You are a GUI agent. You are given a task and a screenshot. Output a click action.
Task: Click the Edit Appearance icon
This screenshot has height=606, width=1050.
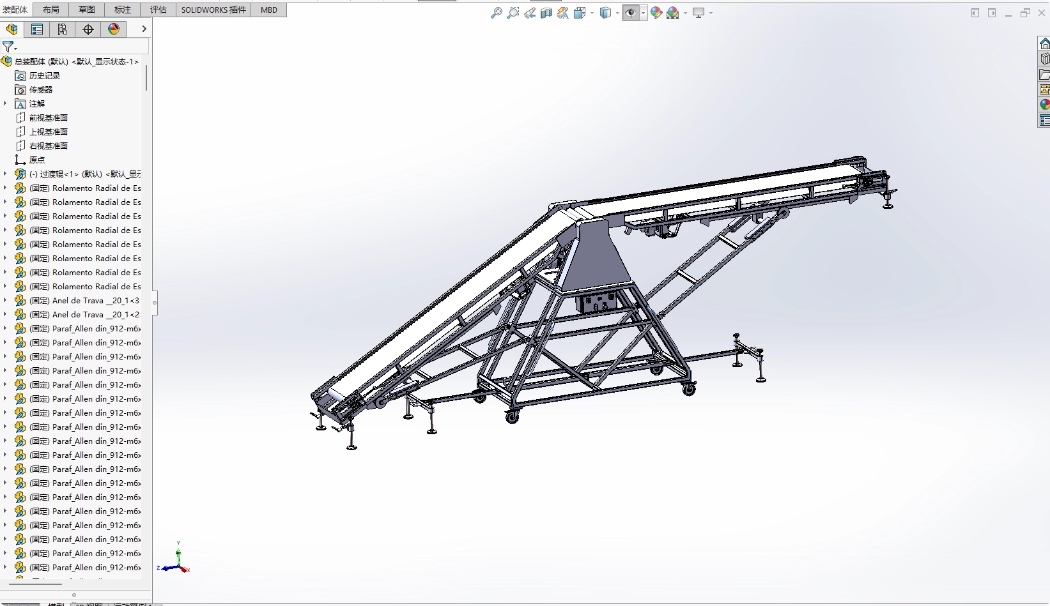656,13
